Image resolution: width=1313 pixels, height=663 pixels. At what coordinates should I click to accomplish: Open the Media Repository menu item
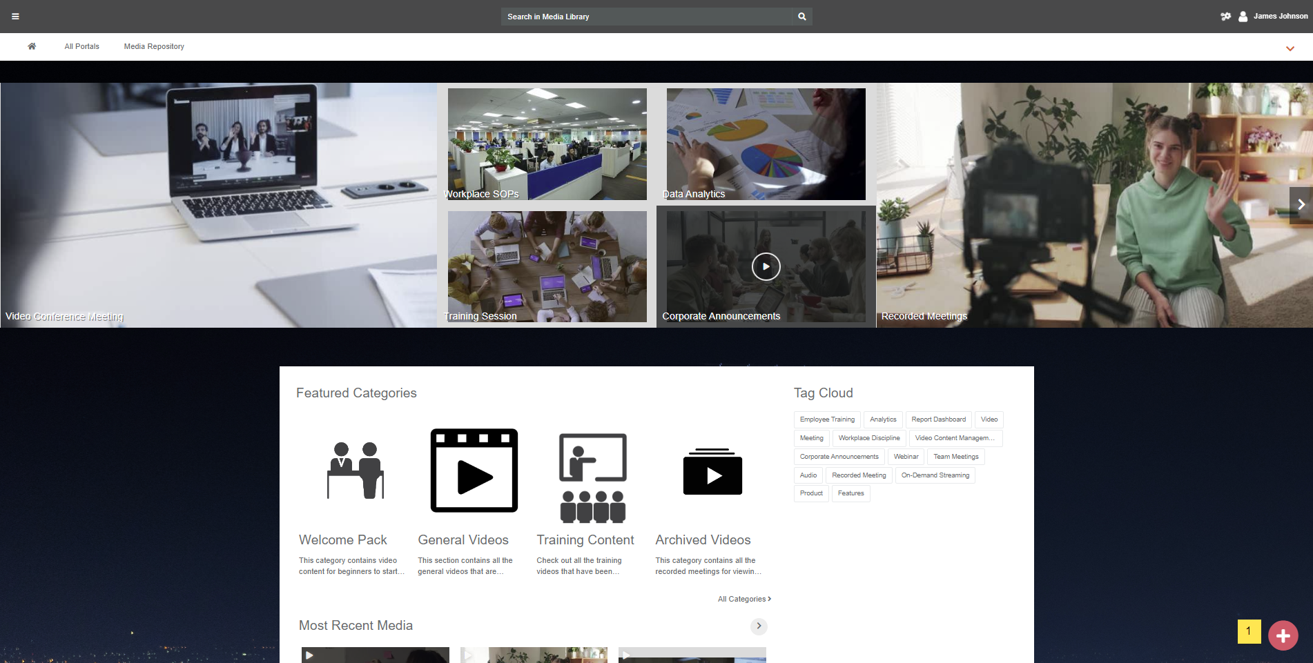154,46
